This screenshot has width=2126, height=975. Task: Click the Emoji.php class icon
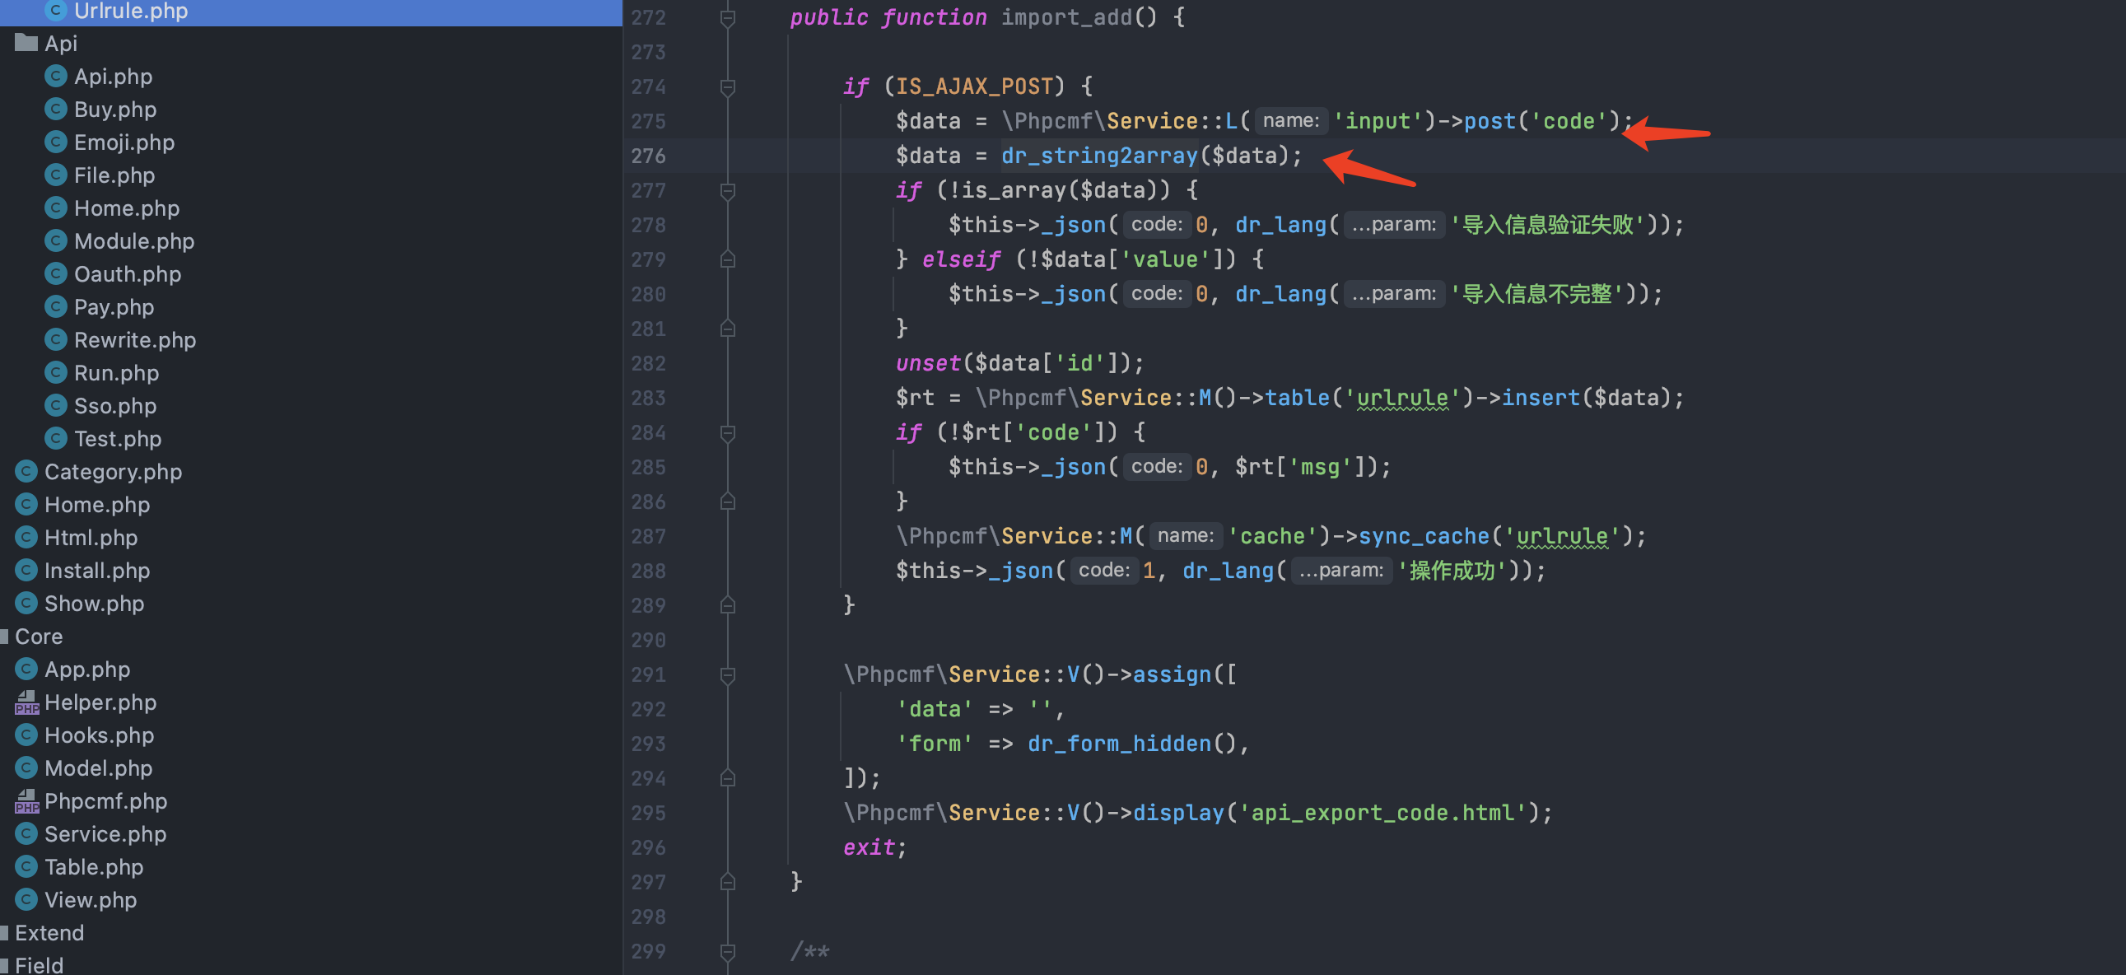[x=55, y=142]
